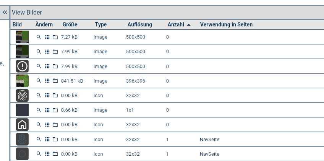The width and height of the screenshot is (324, 161).
Task: Collapse the sidebar with the double chevron
Action: (5, 12)
